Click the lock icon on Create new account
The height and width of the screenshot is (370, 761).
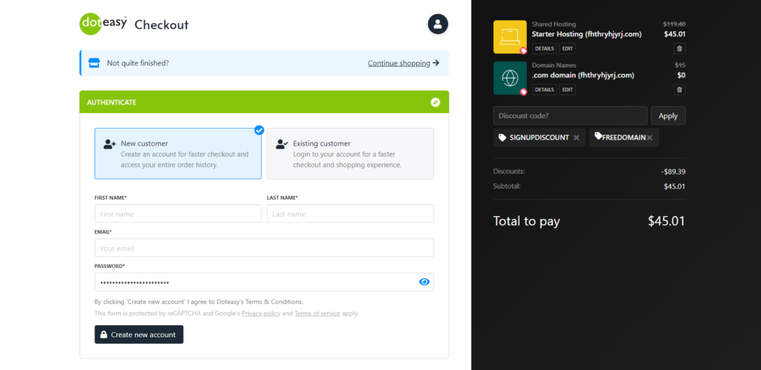[x=103, y=334]
